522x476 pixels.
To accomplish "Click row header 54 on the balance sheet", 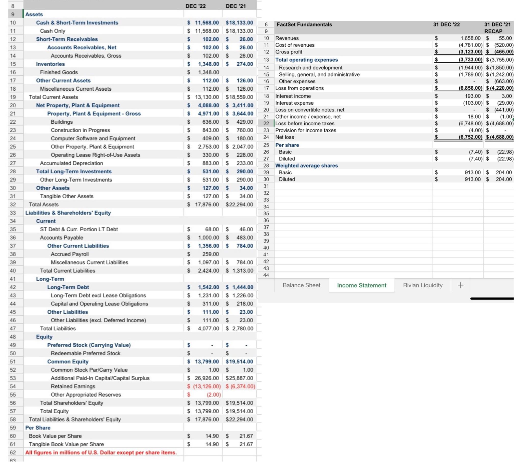I will tap(12, 386).
